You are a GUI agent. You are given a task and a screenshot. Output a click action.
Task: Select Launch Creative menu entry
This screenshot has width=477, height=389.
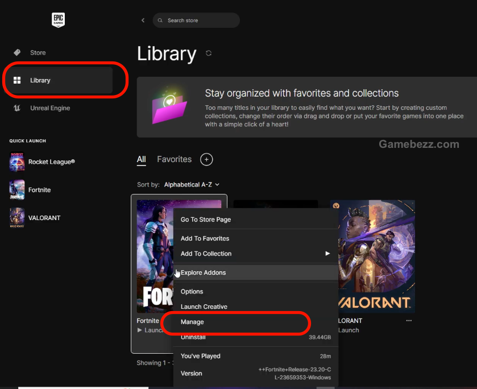coord(256,307)
